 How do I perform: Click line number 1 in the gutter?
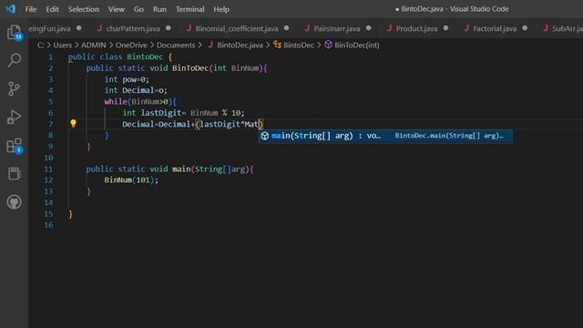(x=50, y=56)
